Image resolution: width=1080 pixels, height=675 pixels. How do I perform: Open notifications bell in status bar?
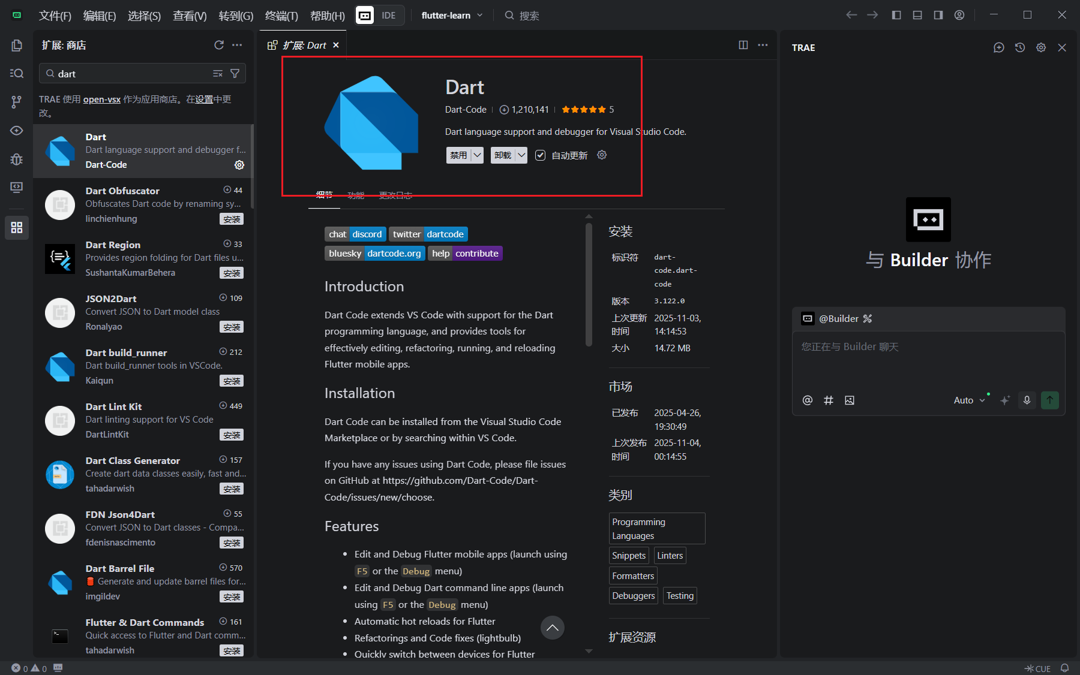(x=1065, y=668)
